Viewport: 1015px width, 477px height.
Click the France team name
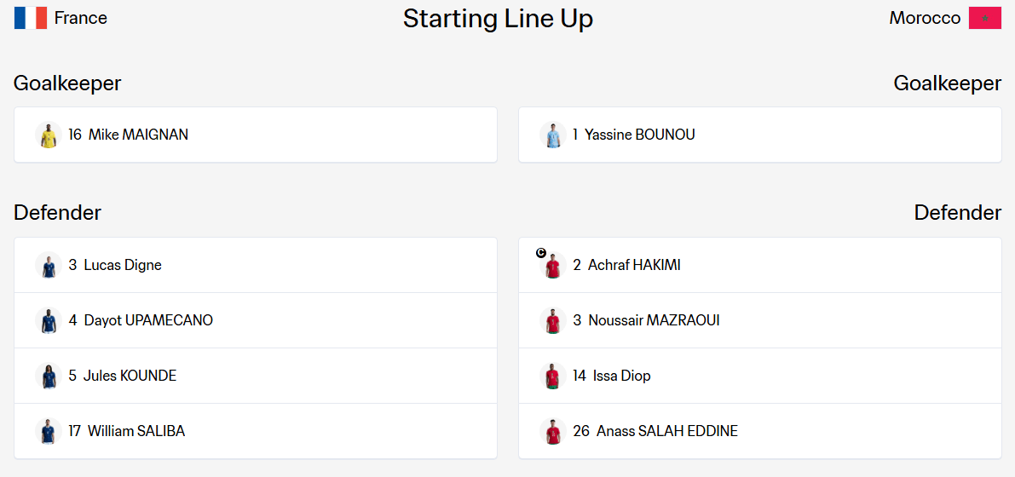[x=81, y=18]
